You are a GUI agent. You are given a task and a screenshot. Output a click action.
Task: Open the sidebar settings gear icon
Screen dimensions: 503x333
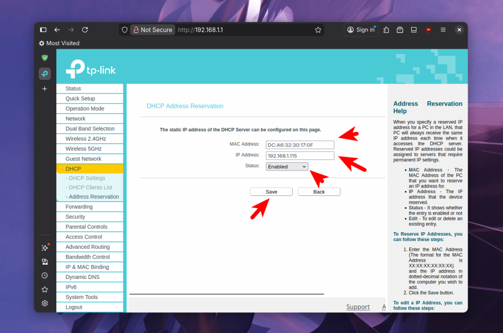pyautogui.click(x=45, y=303)
